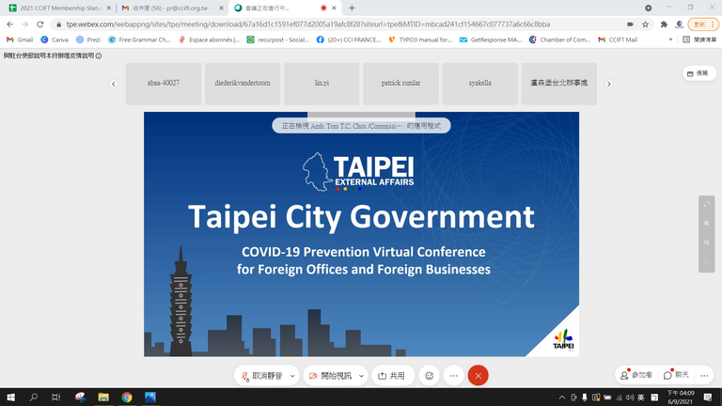Click the red leave meeting button
722x406 pixels.
(x=478, y=375)
